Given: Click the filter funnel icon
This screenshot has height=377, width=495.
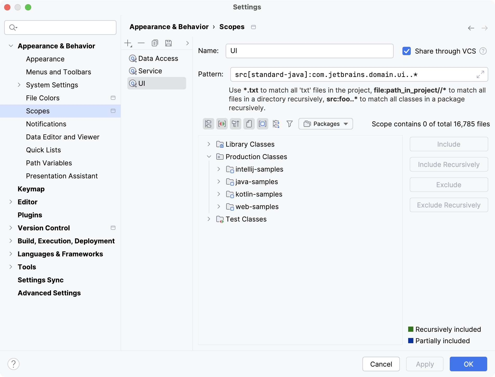Looking at the screenshot, I should pos(289,124).
